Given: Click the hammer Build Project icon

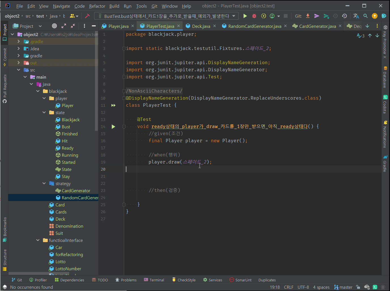Looking at the screenshot, I should pyautogui.click(x=87, y=16).
